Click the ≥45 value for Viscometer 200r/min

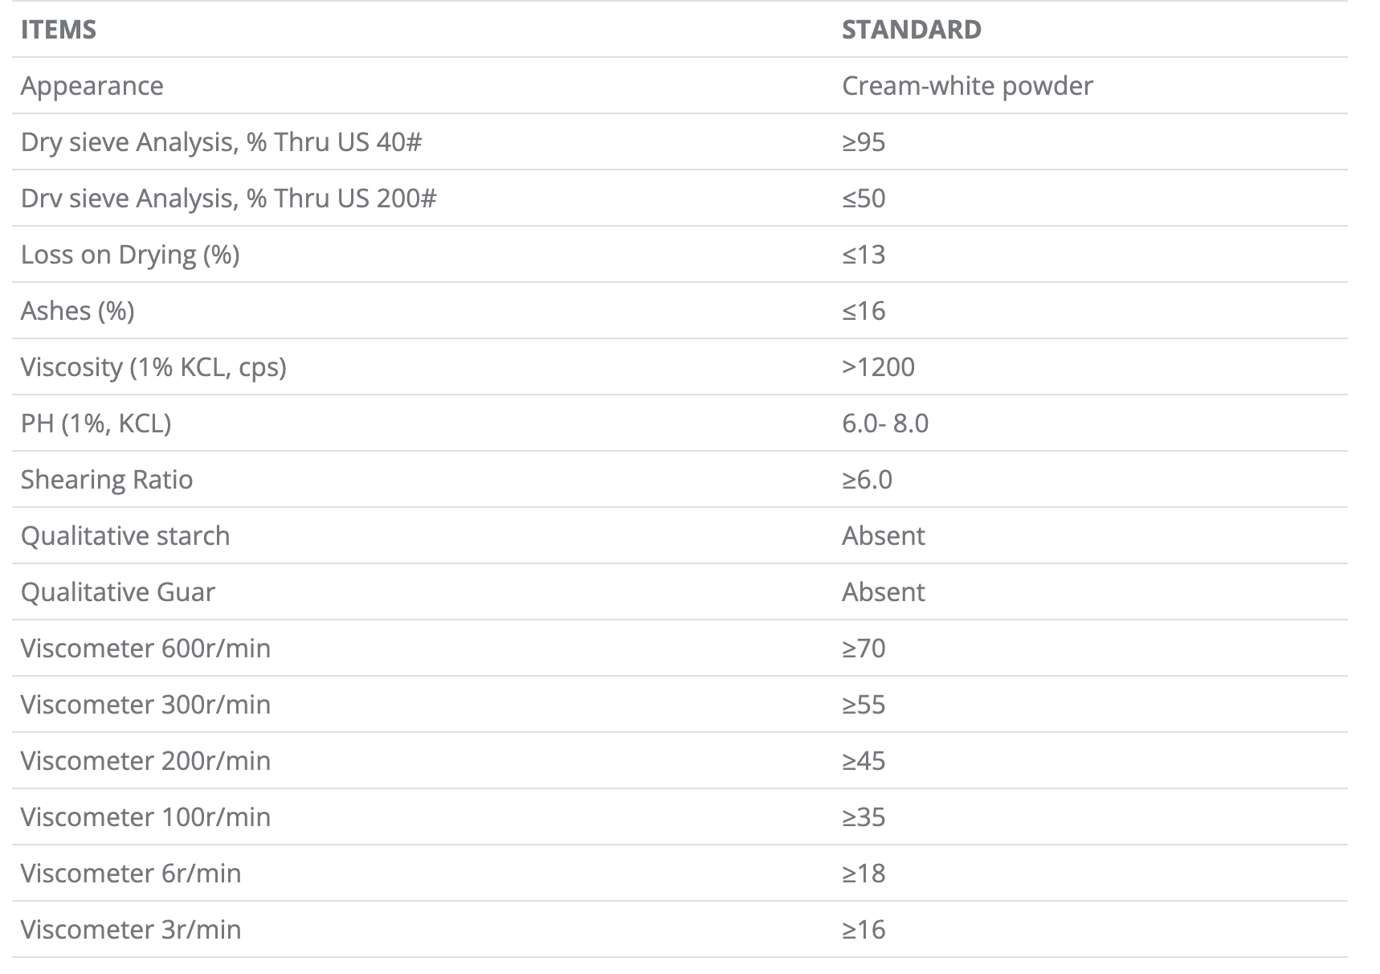click(x=864, y=761)
